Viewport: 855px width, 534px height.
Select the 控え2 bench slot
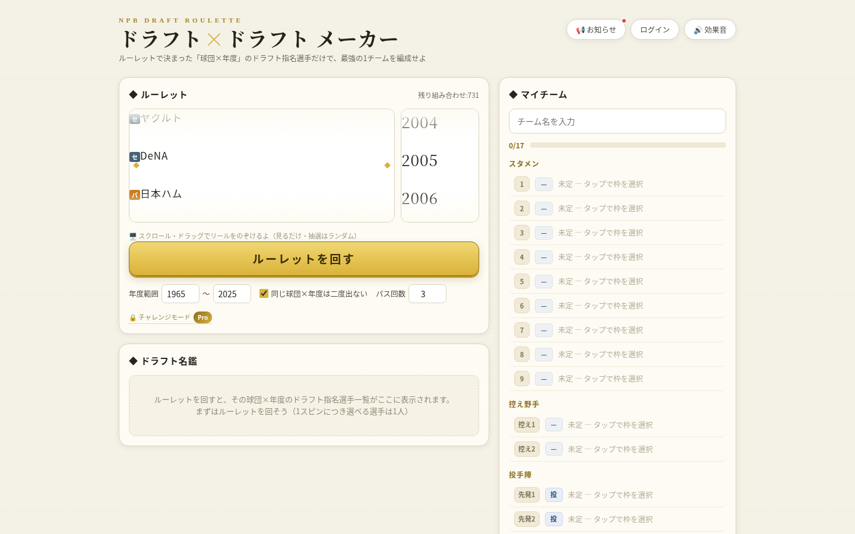click(617, 449)
